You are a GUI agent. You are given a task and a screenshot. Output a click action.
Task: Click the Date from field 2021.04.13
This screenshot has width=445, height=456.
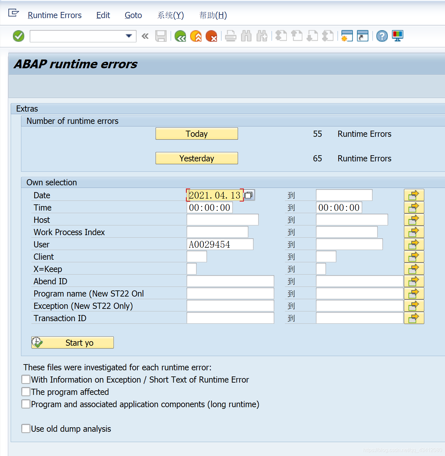tap(215, 195)
